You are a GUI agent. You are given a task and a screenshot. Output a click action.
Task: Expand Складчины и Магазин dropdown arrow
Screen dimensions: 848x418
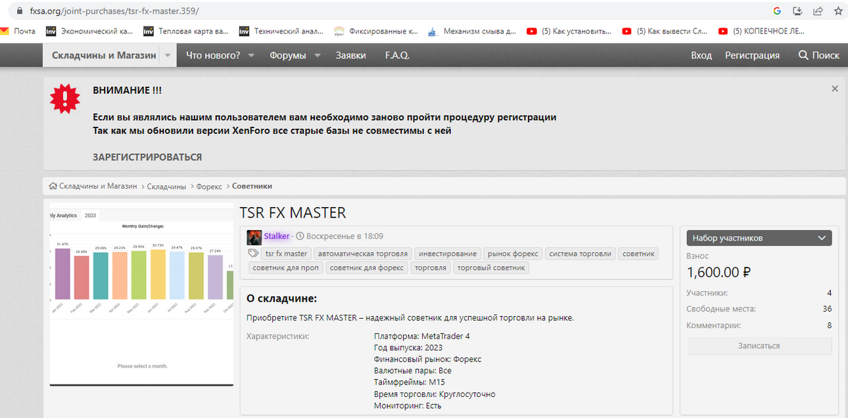click(x=168, y=55)
